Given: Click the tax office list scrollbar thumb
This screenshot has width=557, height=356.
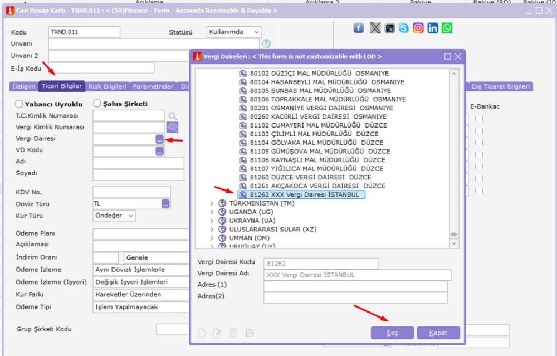Looking at the screenshot, I should 453,235.
